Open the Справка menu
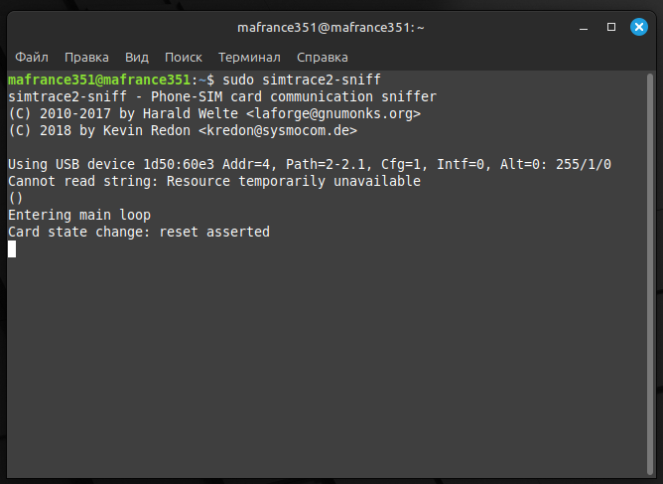The image size is (663, 484). [323, 58]
